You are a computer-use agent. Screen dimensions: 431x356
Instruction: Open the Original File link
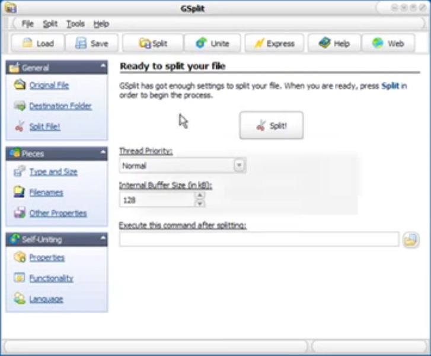pyautogui.click(x=49, y=85)
